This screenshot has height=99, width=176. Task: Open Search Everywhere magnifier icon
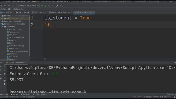(62, 5)
